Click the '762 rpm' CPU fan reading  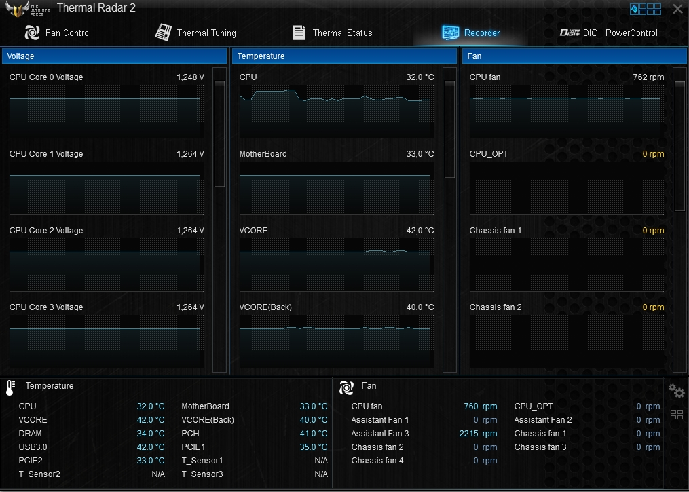click(648, 77)
